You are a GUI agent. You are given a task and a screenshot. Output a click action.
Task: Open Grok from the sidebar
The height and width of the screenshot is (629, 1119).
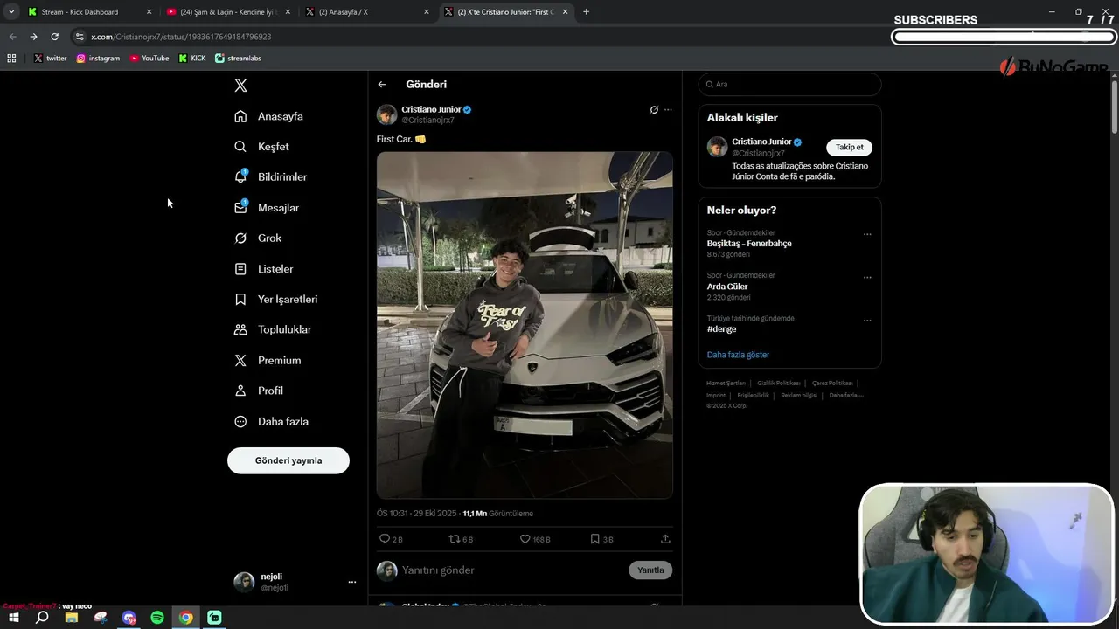[258, 238]
